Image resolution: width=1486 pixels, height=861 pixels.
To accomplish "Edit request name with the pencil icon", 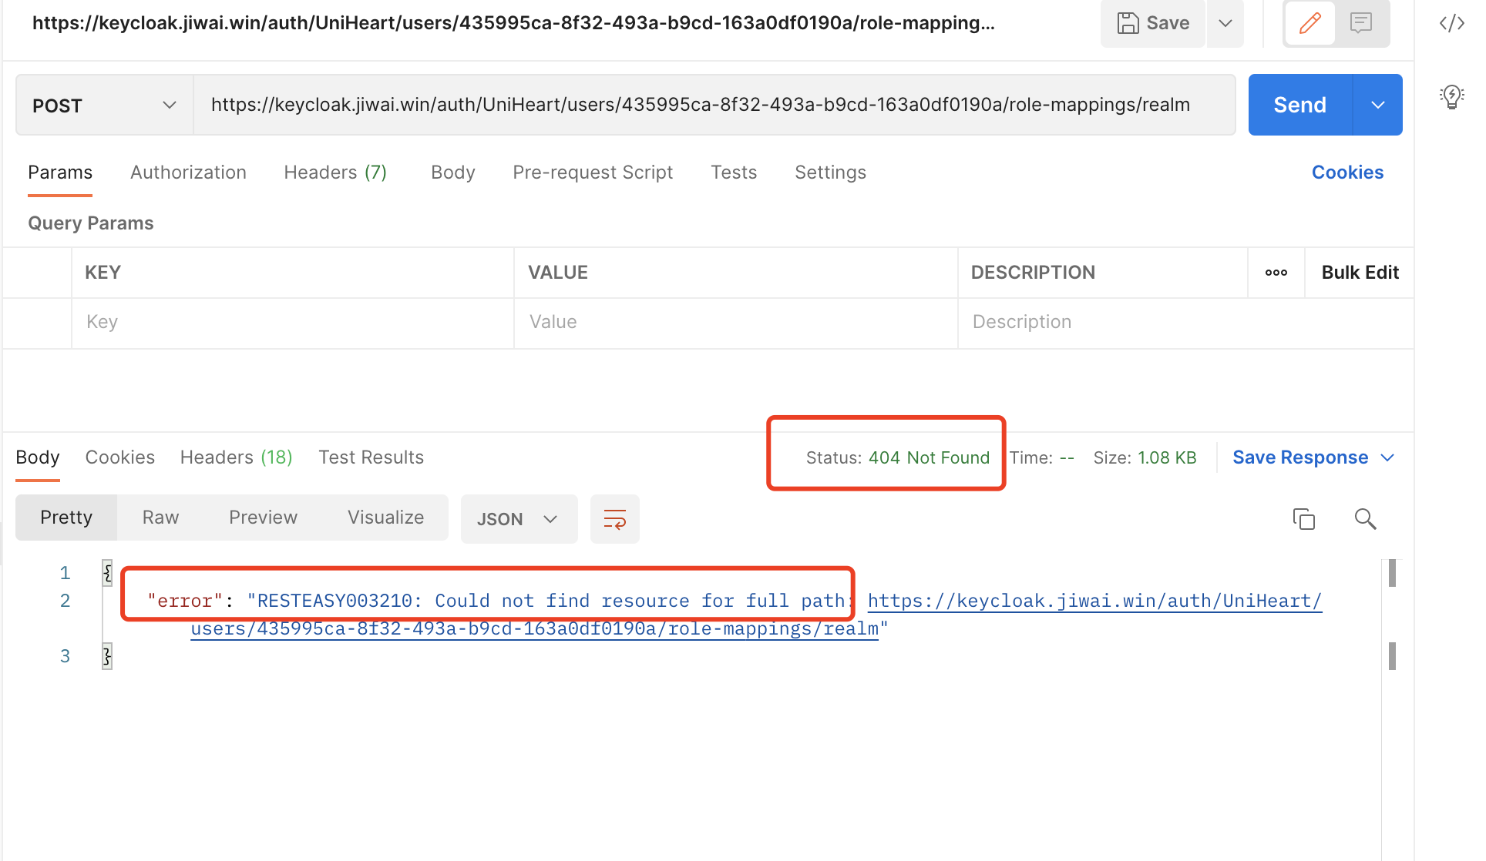I will tap(1309, 23).
